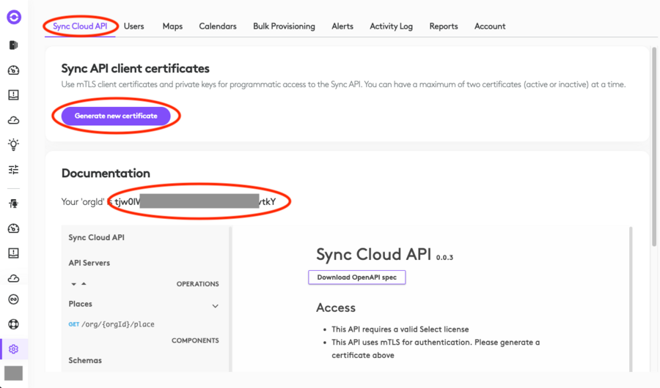Click the Sync API client certificates heading
Screen dimensions: 660x388
pyautogui.click(x=135, y=69)
